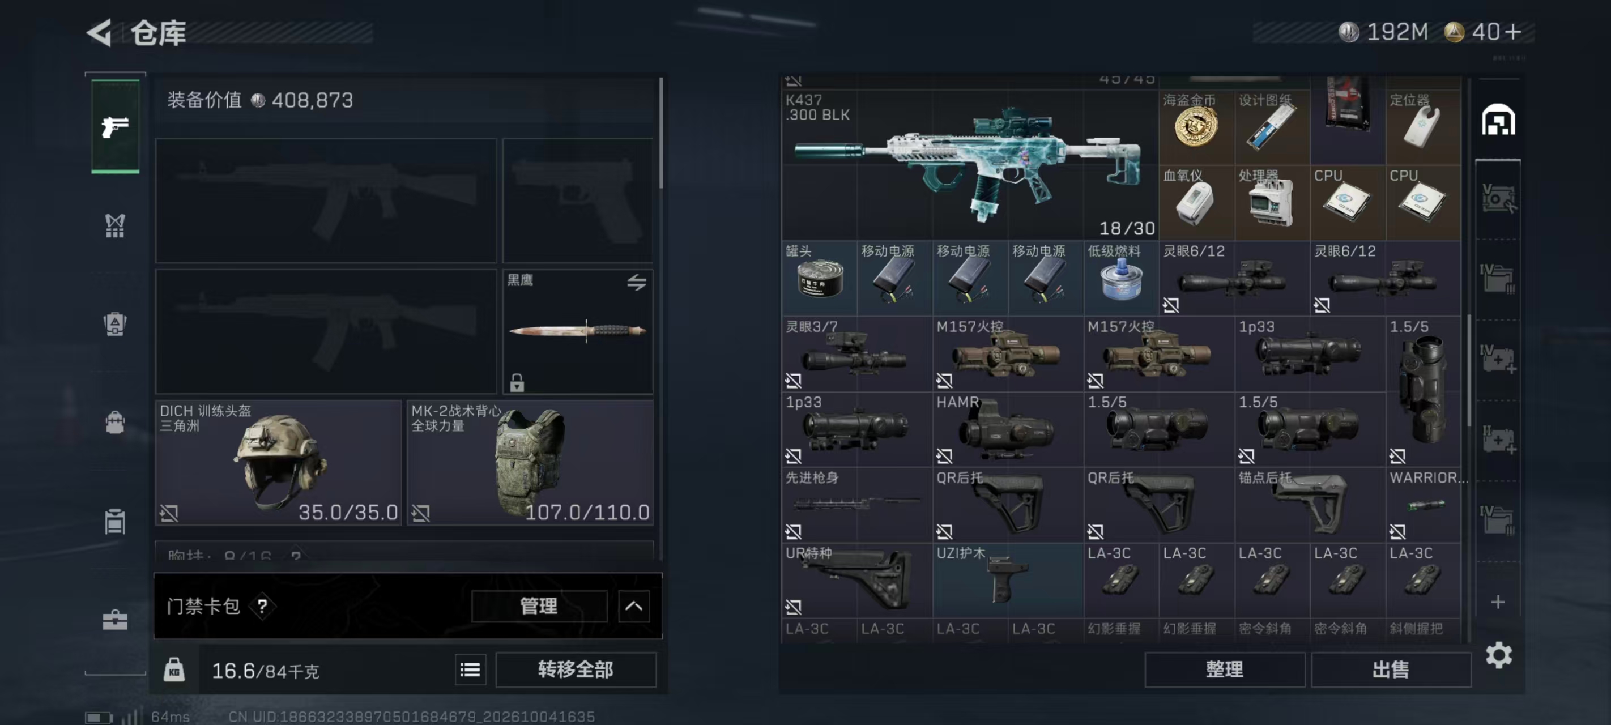The image size is (1611, 725).
Task: Open the settings gear in the stash panel
Action: pos(1499,655)
